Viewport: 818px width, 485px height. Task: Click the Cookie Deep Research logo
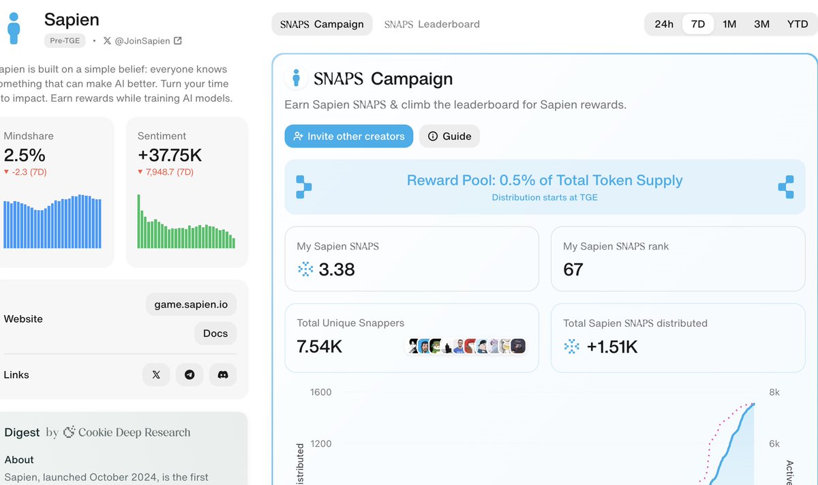tap(70, 432)
